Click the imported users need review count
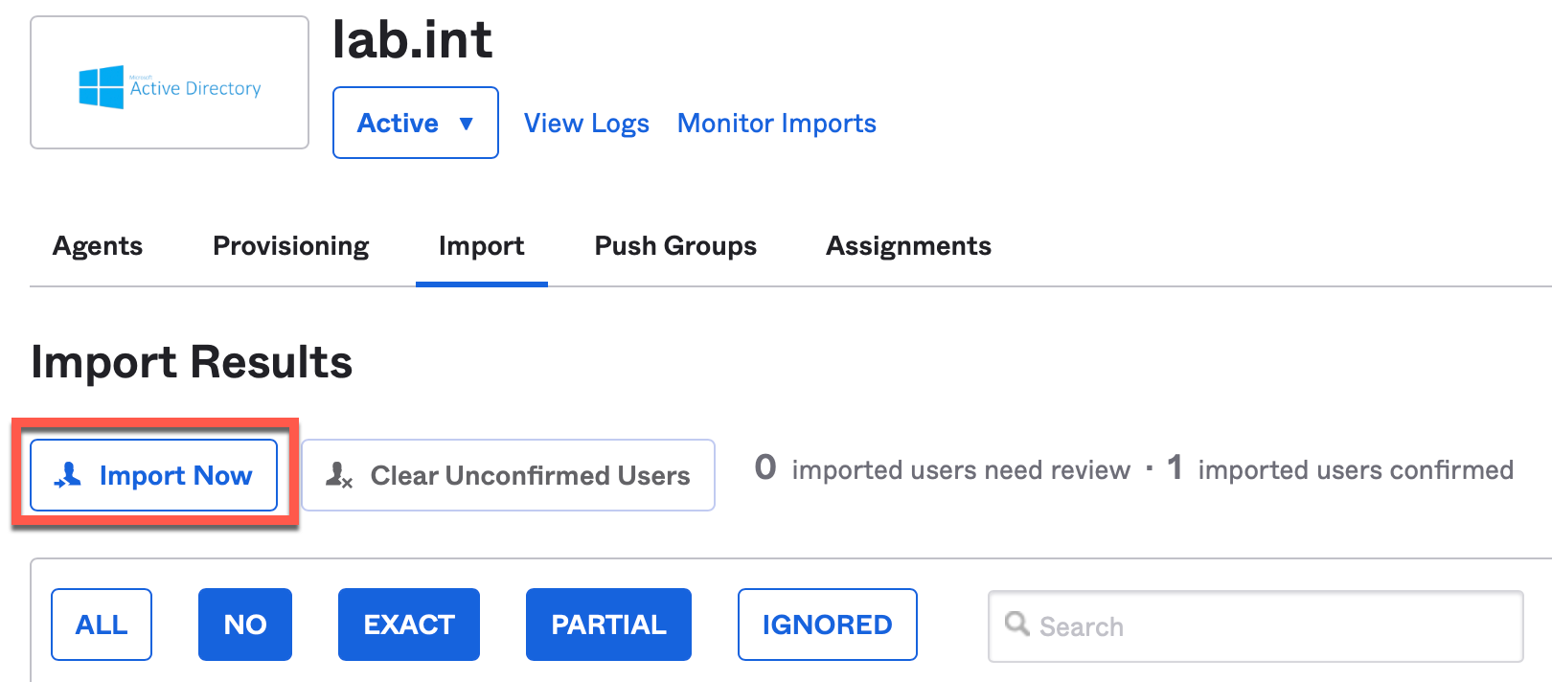Screen dimensions: 1552x682 tap(765, 468)
